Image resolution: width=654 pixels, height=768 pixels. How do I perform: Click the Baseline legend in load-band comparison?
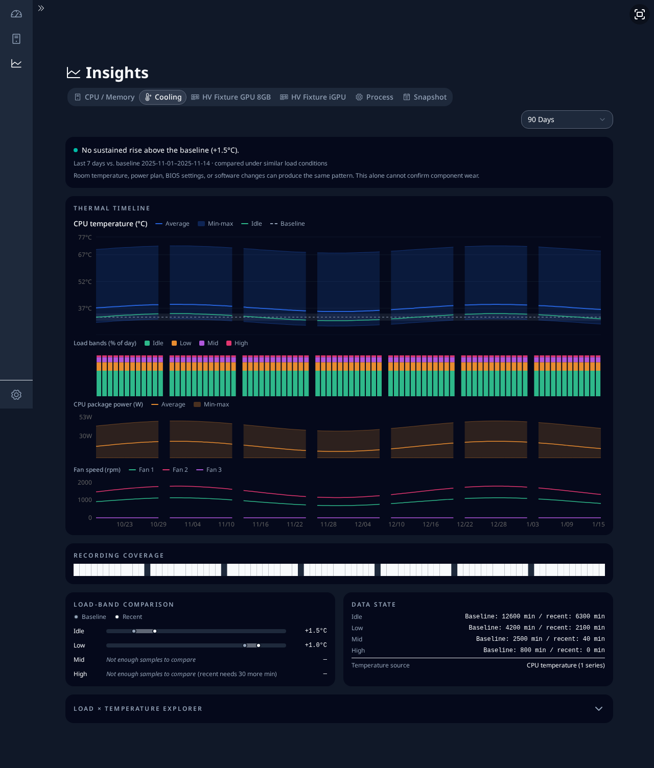click(x=90, y=617)
